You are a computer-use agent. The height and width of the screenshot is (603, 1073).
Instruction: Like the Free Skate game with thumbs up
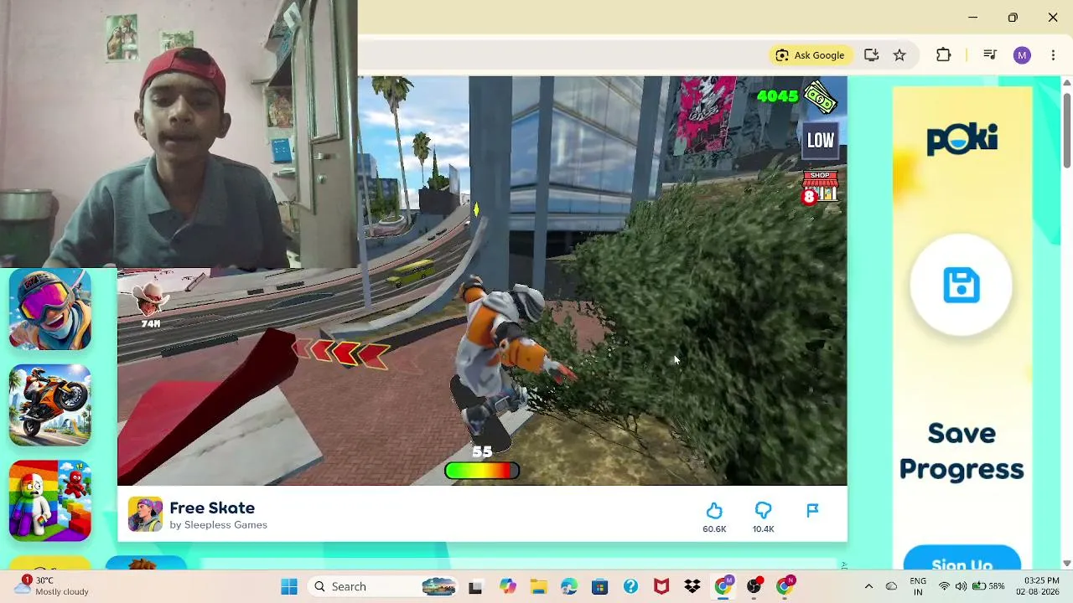(714, 510)
